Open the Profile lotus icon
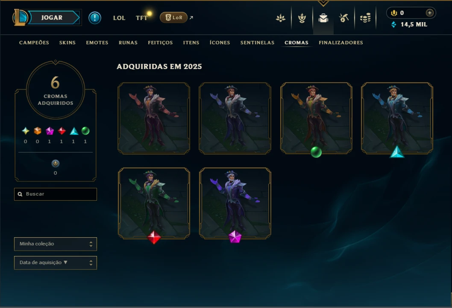The width and height of the screenshot is (452, 308). point(281,18)
